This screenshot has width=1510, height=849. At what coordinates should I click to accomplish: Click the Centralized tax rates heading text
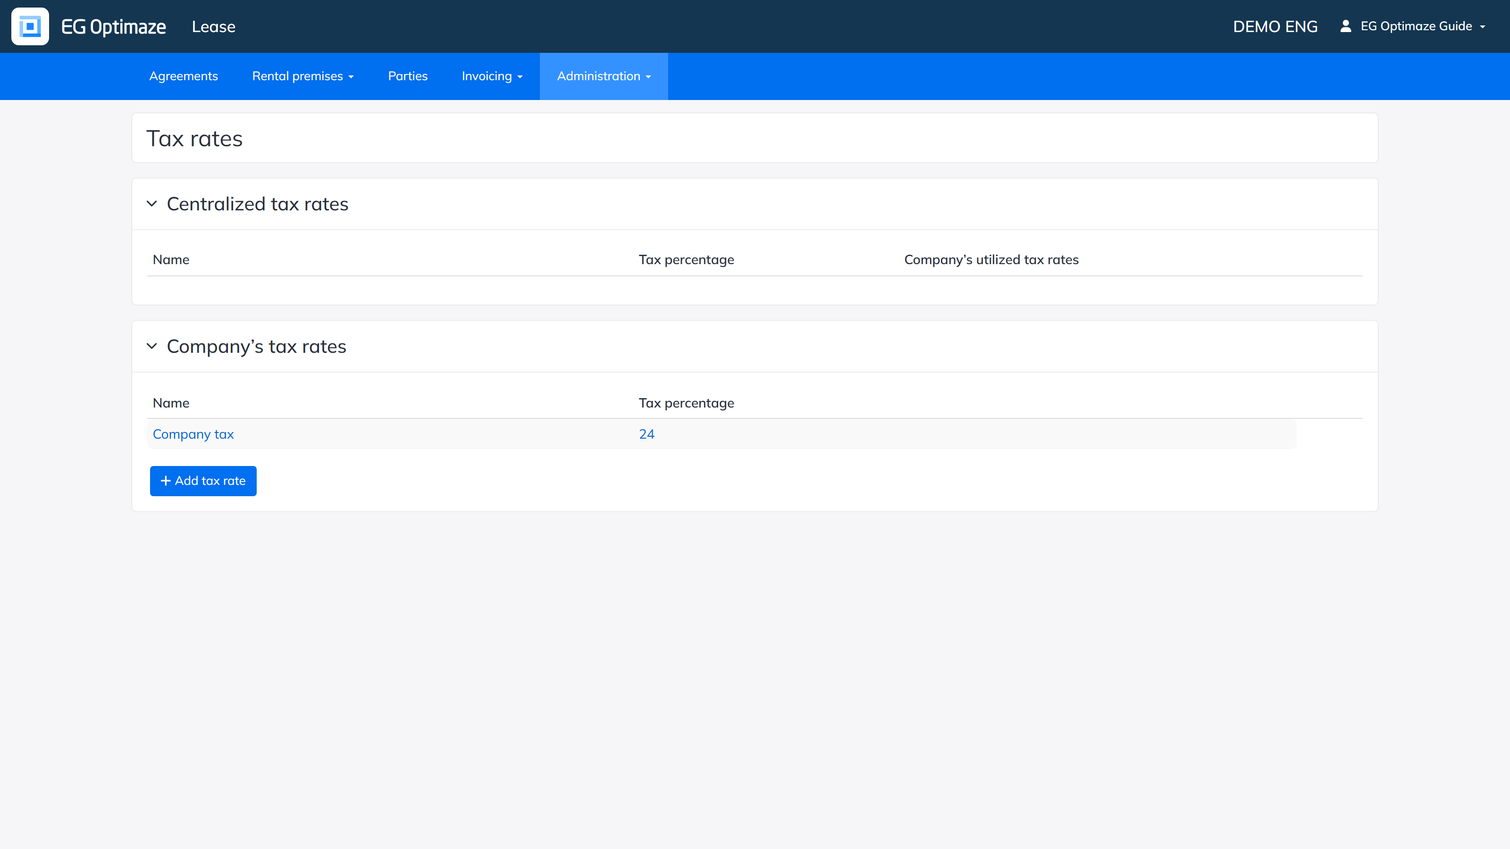[x=258, y=204]
